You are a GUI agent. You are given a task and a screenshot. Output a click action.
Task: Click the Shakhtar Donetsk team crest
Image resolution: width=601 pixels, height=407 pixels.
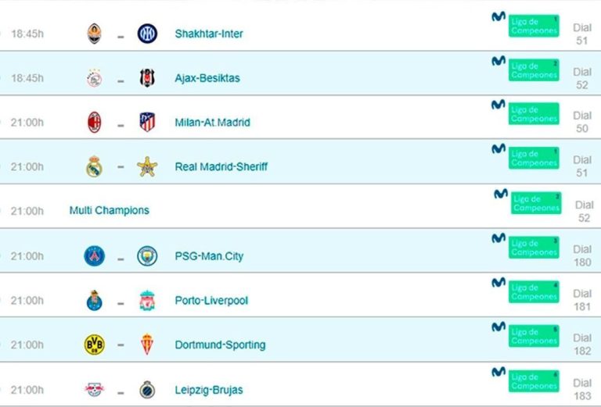click(94, 34)
